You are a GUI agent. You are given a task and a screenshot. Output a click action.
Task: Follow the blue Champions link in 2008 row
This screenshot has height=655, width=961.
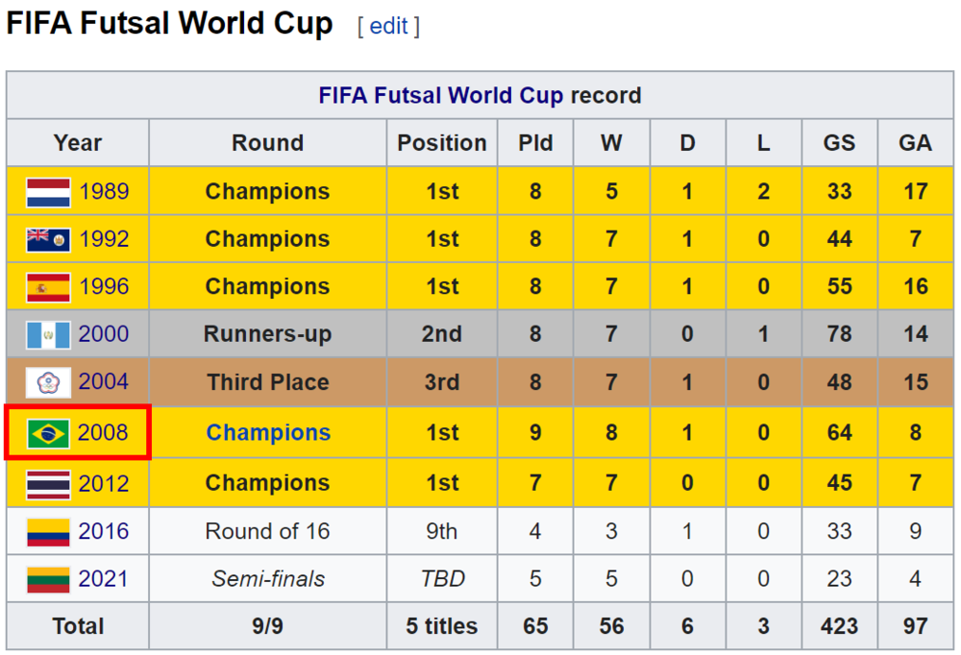[268, 432]
